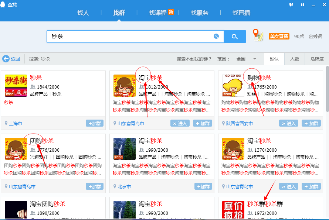The width and height of the screenshot is (329, 220).
Task: Sort results by 活跃度
Action: [317, 59]
